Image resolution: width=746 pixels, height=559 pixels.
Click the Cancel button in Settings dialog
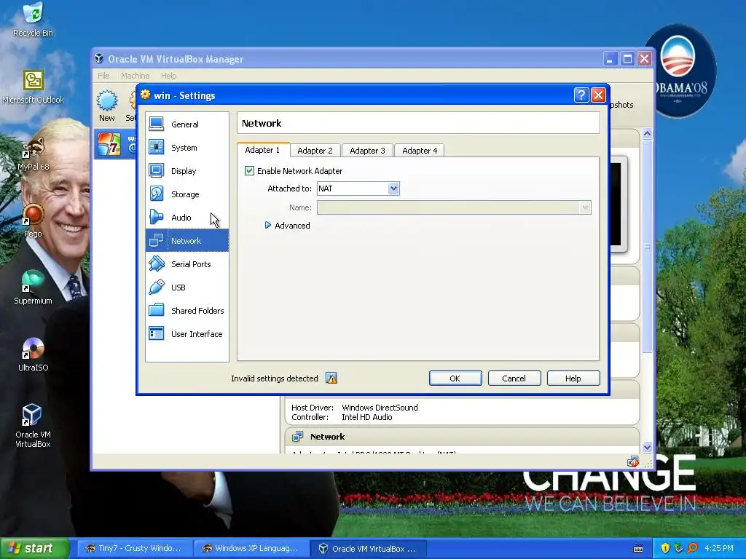tap(514, 378)
